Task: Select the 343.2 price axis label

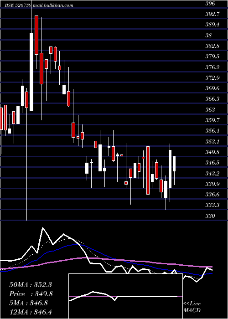Action: click(212, 173)
